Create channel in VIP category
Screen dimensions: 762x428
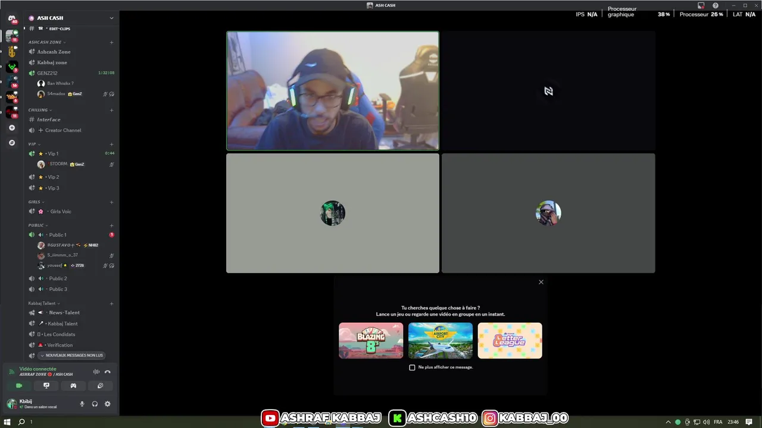111,144
